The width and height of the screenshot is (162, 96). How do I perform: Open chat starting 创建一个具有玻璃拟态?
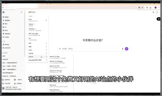[10, 69]
